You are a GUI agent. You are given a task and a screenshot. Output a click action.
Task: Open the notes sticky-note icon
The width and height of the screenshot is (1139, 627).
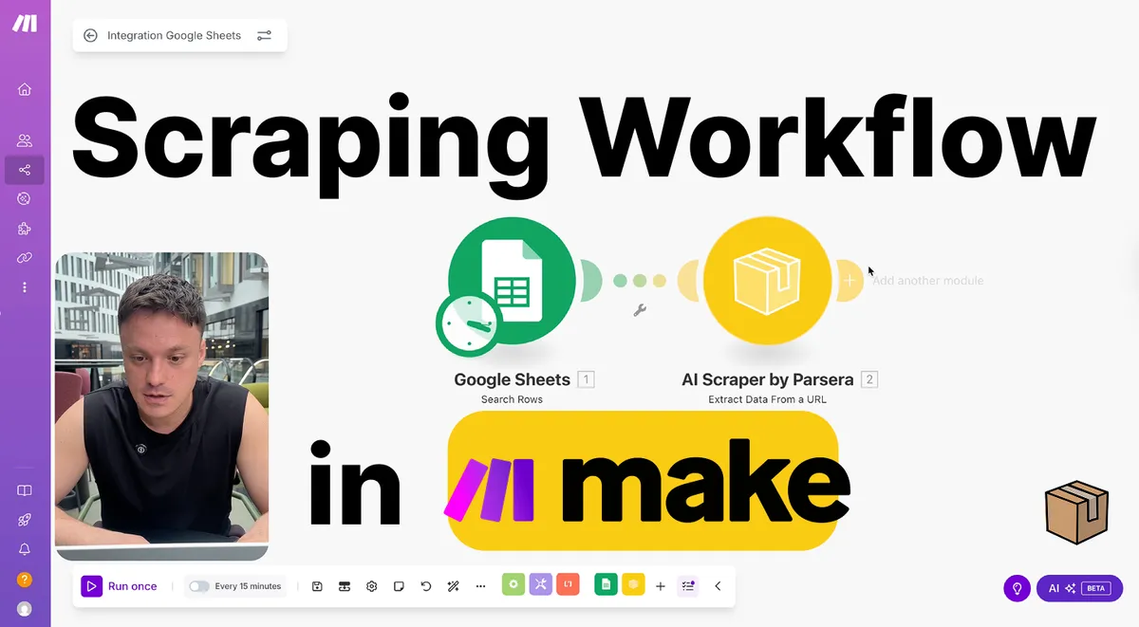coord(399,586)
